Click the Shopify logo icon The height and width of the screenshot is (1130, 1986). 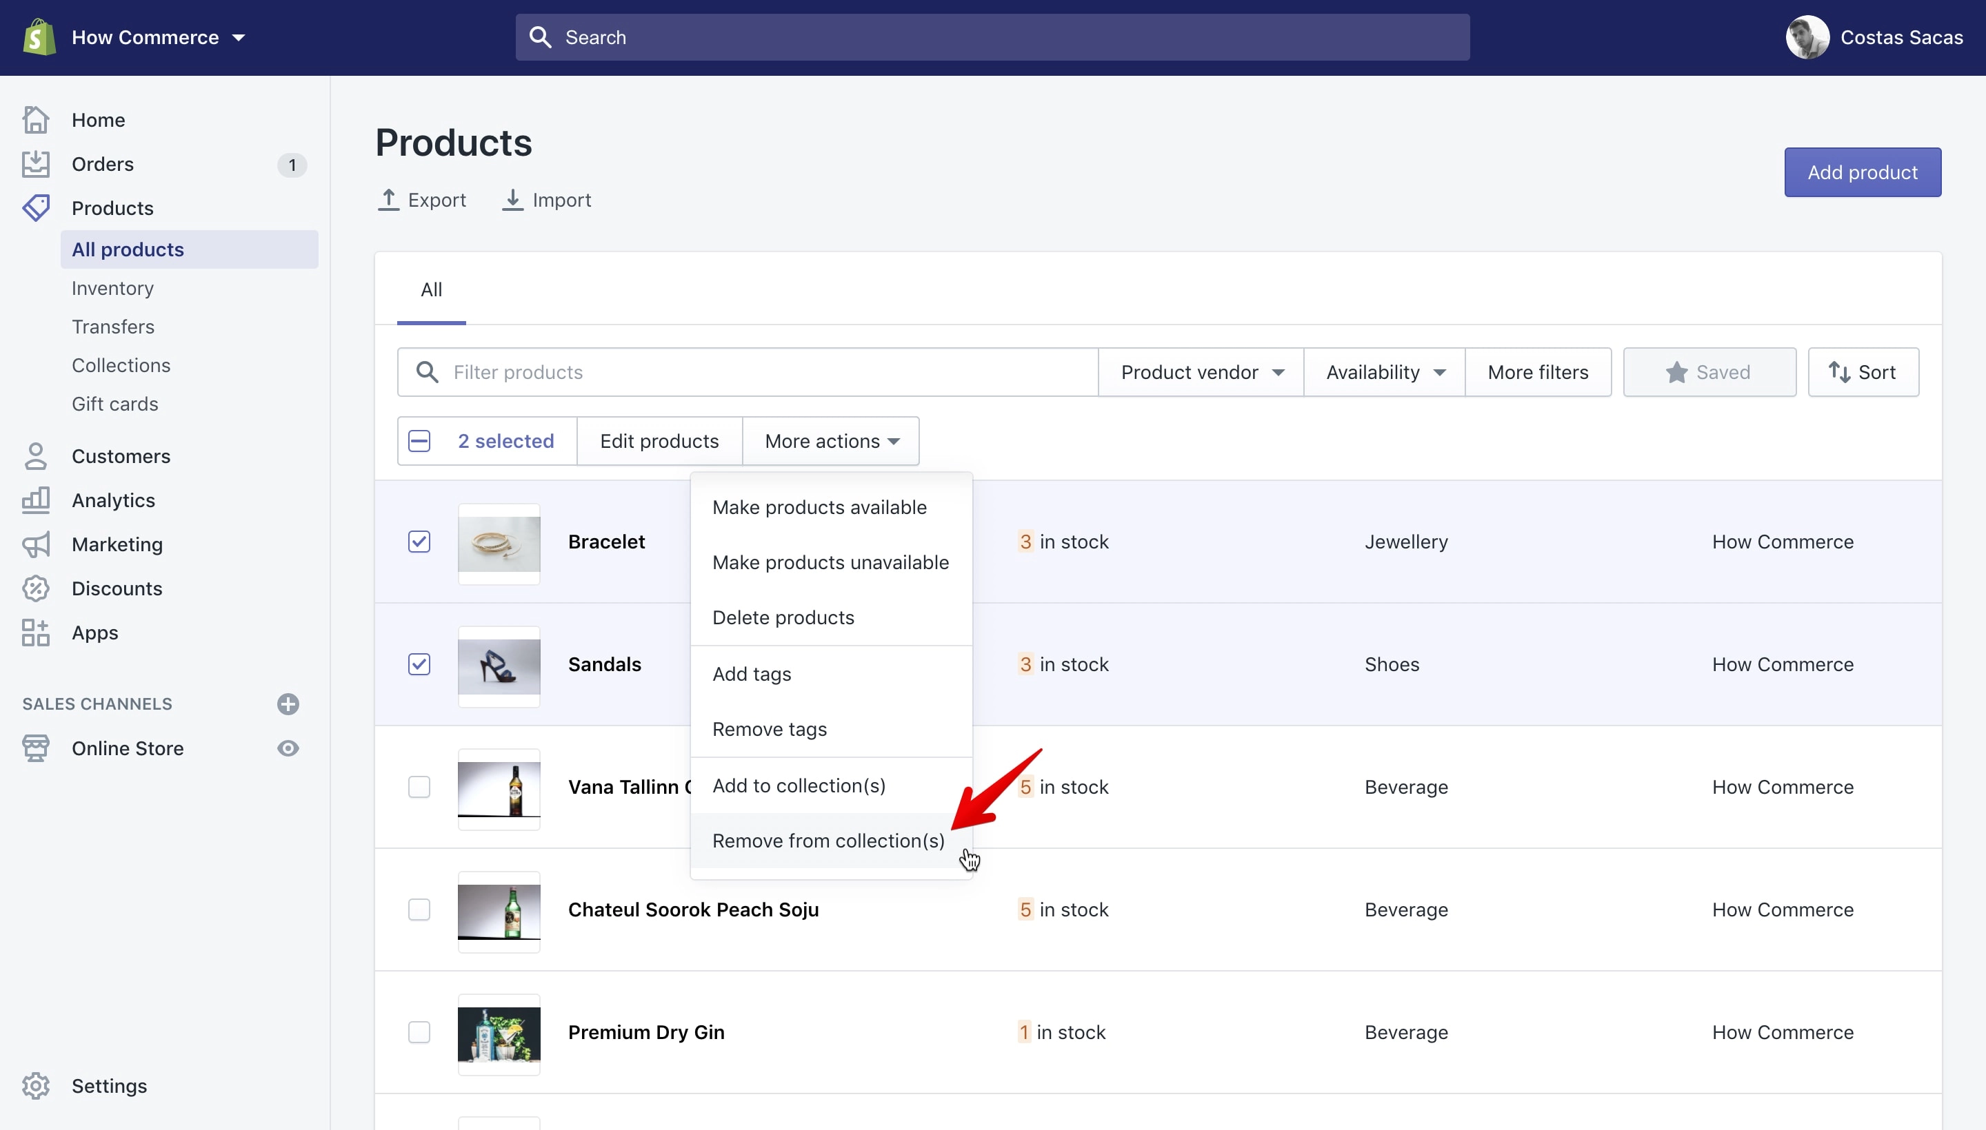pos(39,37)
